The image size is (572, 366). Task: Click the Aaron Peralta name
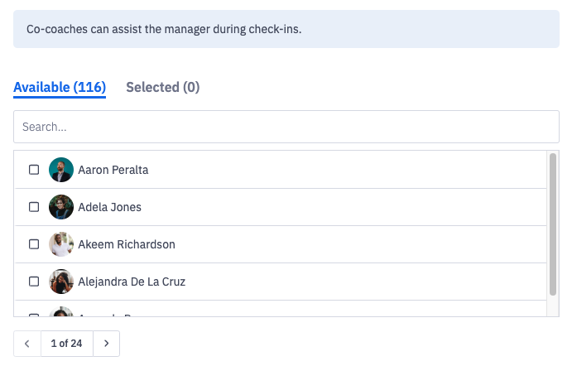113,170
